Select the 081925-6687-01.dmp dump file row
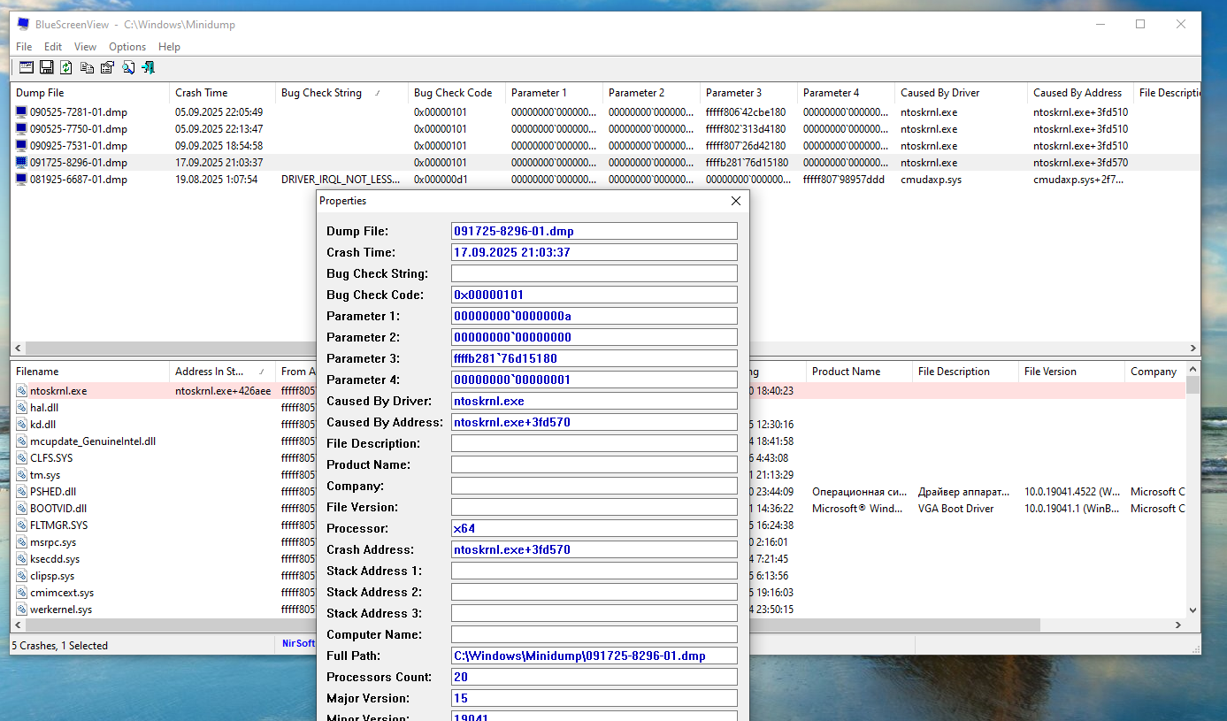 (605, 180)
